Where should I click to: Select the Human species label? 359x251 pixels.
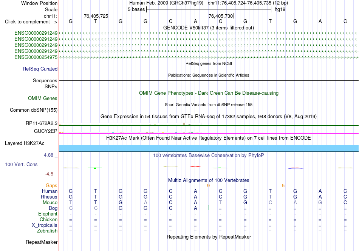coord(50,191)
